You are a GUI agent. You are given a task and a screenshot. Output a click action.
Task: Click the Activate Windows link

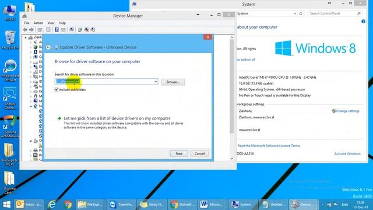[347, 153]
